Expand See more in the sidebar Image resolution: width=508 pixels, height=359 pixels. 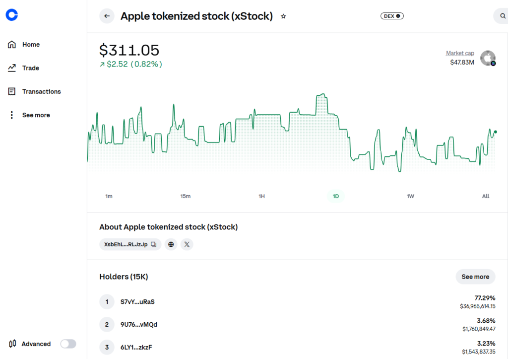[36, 115]
